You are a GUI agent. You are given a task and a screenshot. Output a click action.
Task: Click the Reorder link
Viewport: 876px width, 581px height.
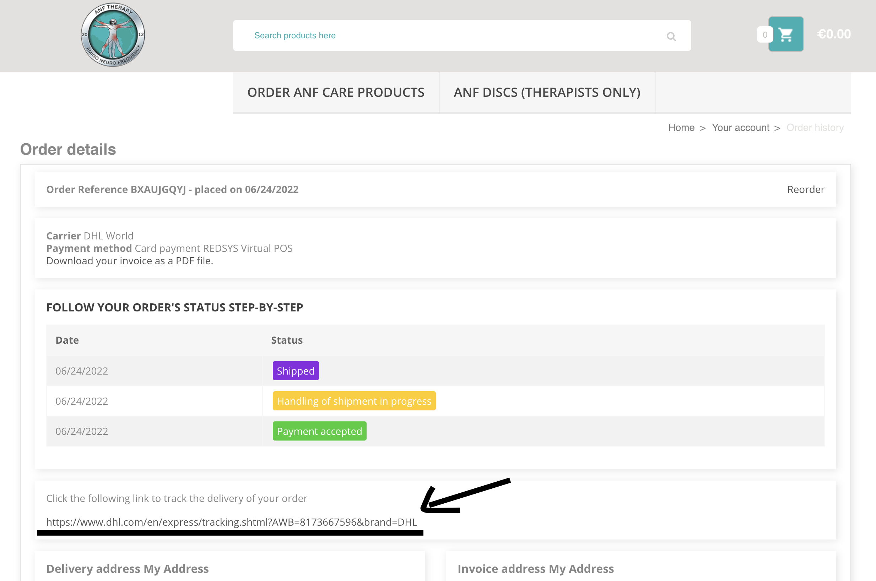[x=806, y=189]
